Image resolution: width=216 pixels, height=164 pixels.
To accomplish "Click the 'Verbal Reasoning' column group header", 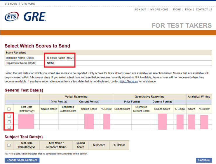I will pyautogui.click(x=76, y=96).
